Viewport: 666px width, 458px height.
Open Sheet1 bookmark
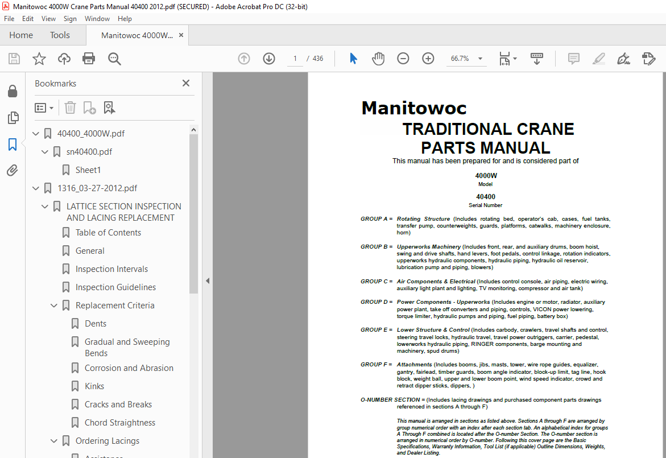(88, 170)
